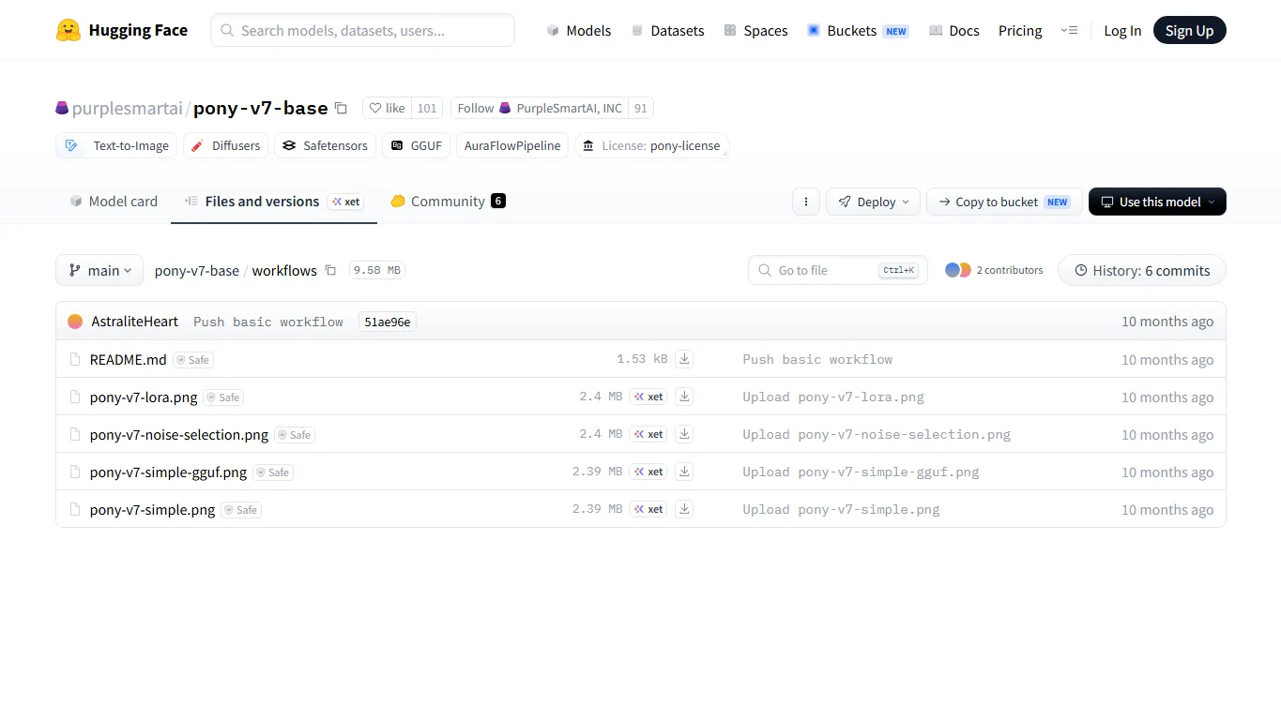Open the 'Upload pony-v7-lora.png' commit message
This screenshot has height=720, width=1281.
pos(833,397)
